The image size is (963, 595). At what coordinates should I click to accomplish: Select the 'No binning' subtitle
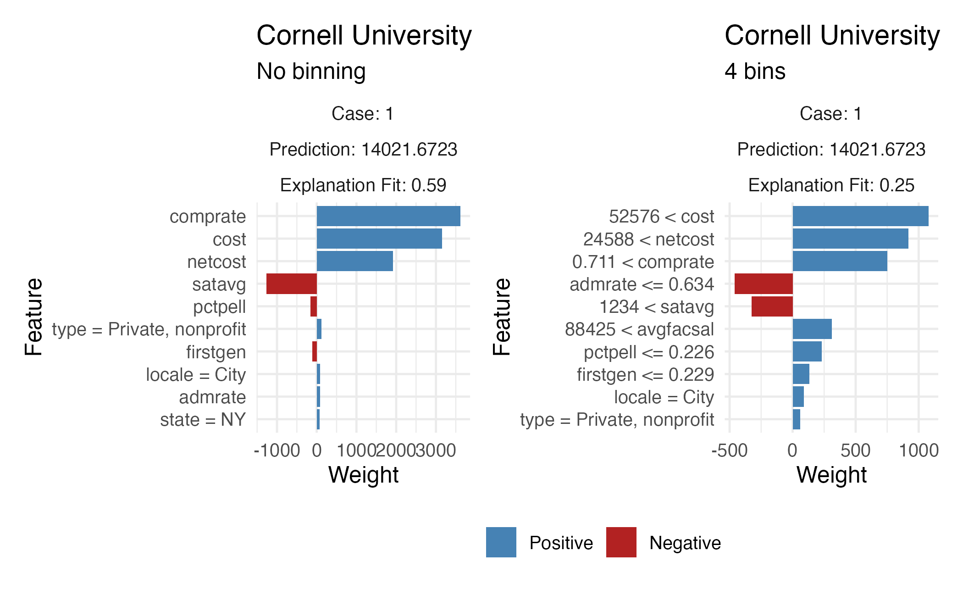311,72
